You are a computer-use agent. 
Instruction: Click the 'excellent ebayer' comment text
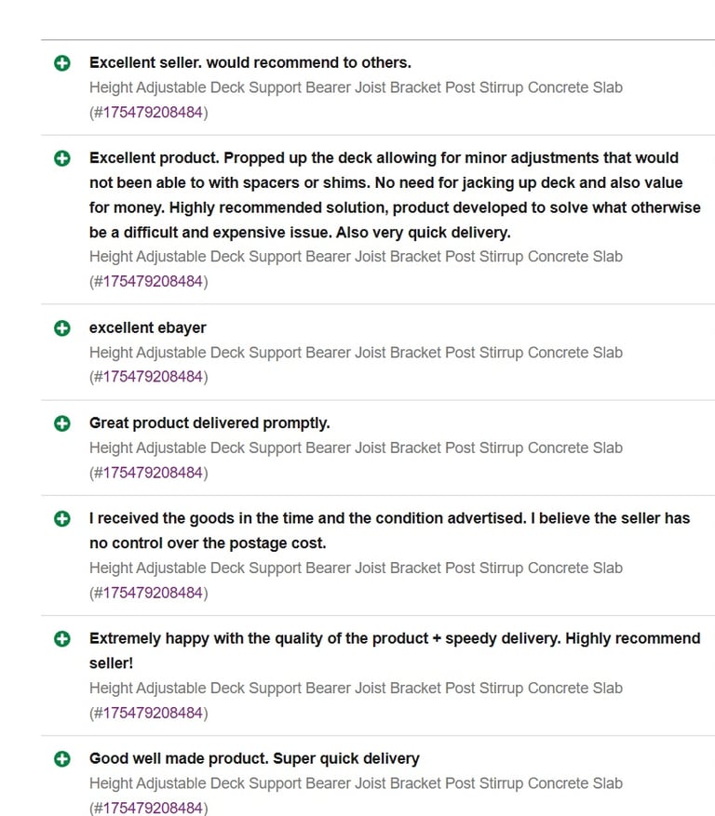pyautogui.click(x=147, y=328)
